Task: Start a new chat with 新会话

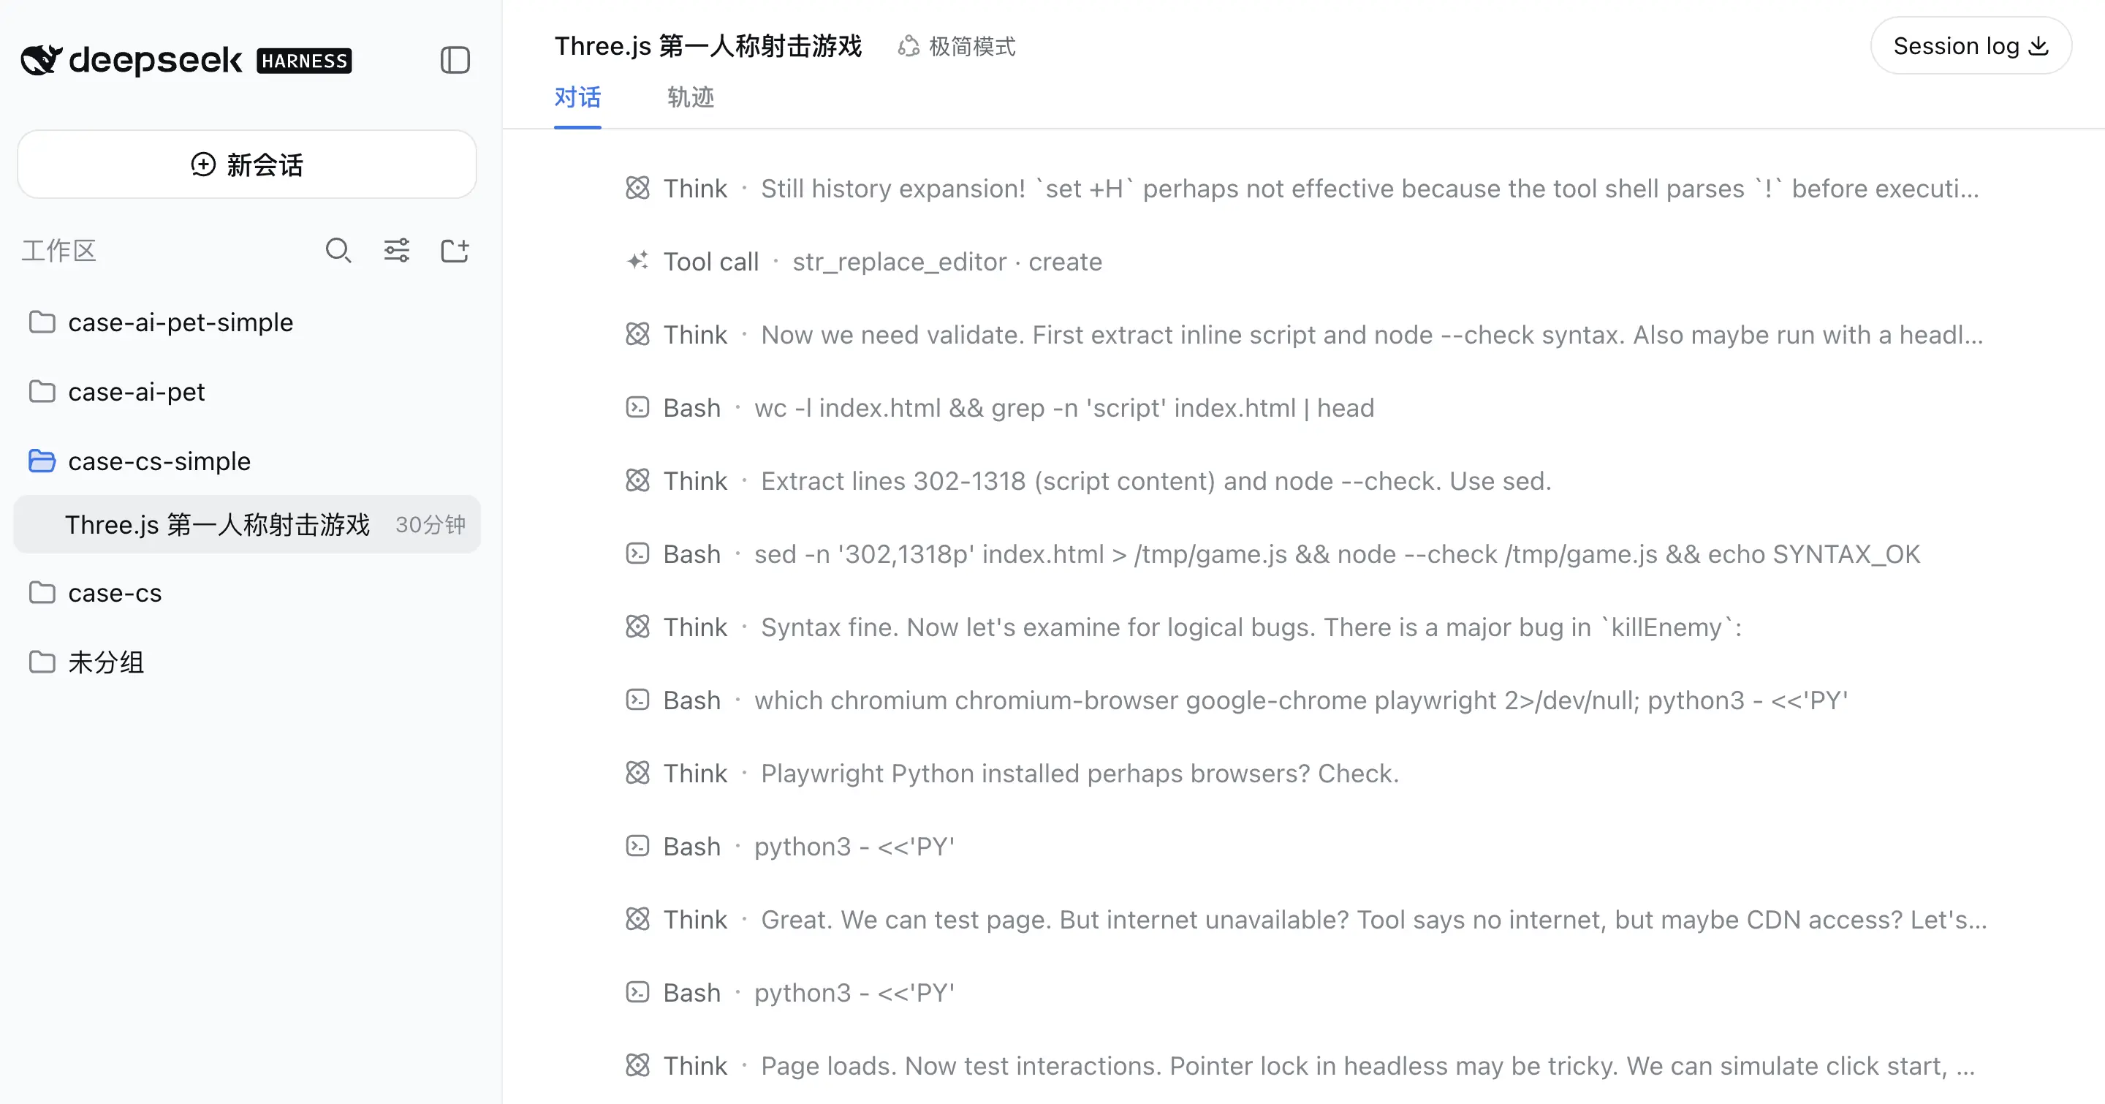Action: tap(247, 165)
